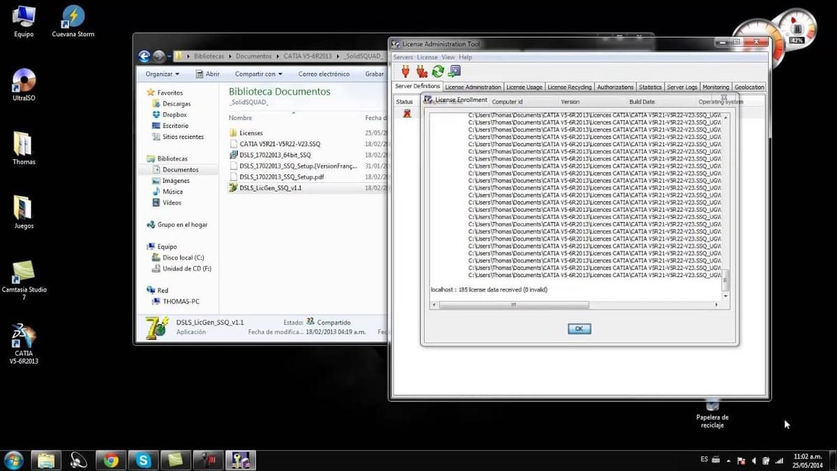Screen dimensions: 837x471
Task: Click the network signal tray icon
Action: point(779,461)
